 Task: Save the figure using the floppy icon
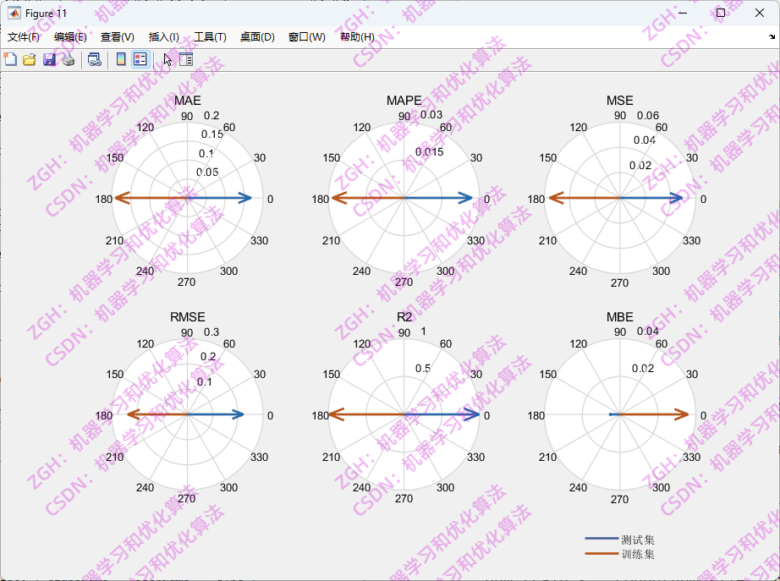pos(49,60)
